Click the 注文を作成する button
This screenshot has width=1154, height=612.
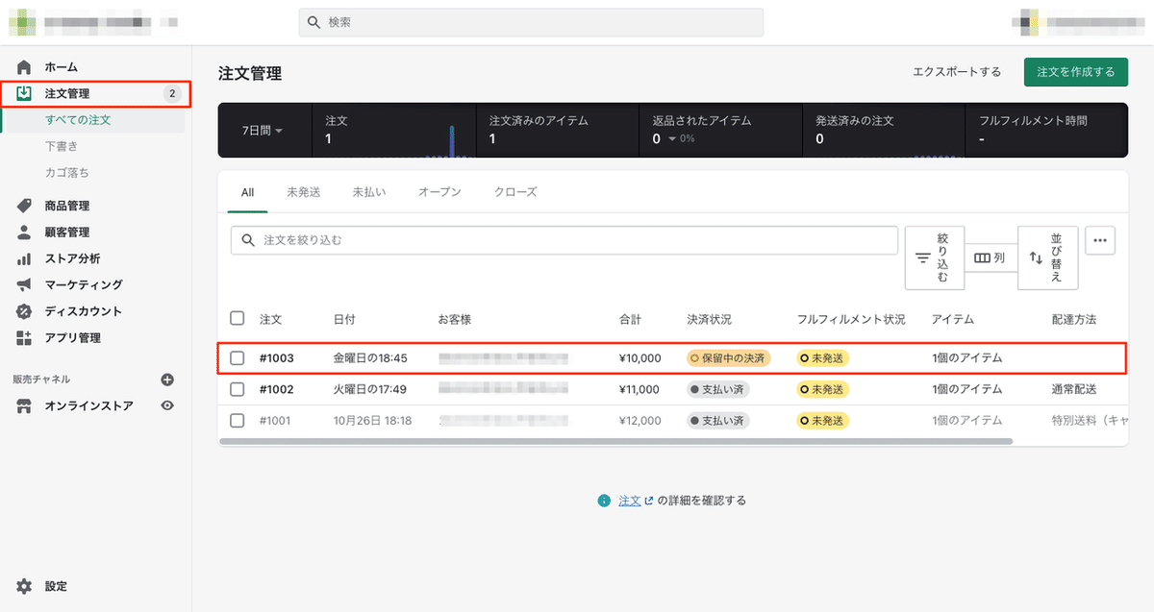(1075, 72)
